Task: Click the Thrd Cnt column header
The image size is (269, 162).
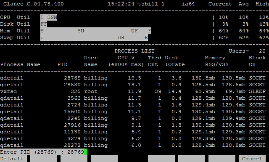Action: click(x=155, y=61)
